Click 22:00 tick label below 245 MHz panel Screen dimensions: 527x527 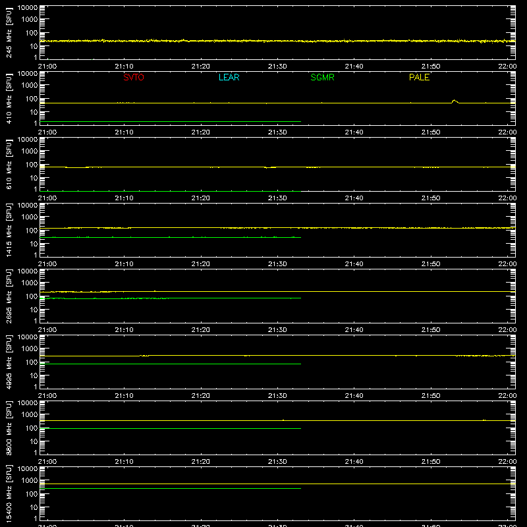tap(507, 67)
